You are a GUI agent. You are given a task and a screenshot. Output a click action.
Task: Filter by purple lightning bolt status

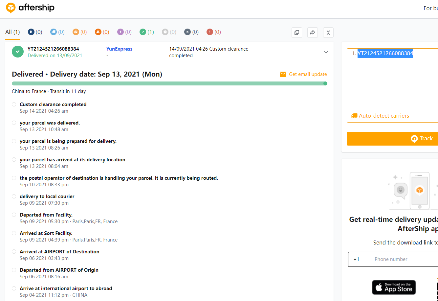point(120,32)
